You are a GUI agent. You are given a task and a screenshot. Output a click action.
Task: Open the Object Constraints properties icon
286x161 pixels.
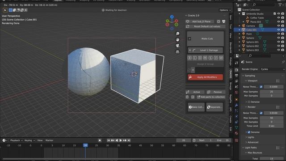click(236, 122)
